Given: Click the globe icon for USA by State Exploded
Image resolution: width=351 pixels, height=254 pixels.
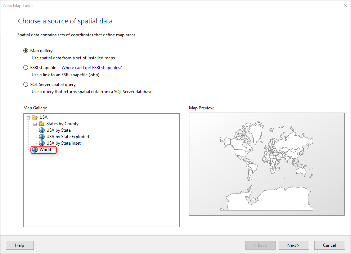Looking at the screenshot, I should [x=42, y=137].
